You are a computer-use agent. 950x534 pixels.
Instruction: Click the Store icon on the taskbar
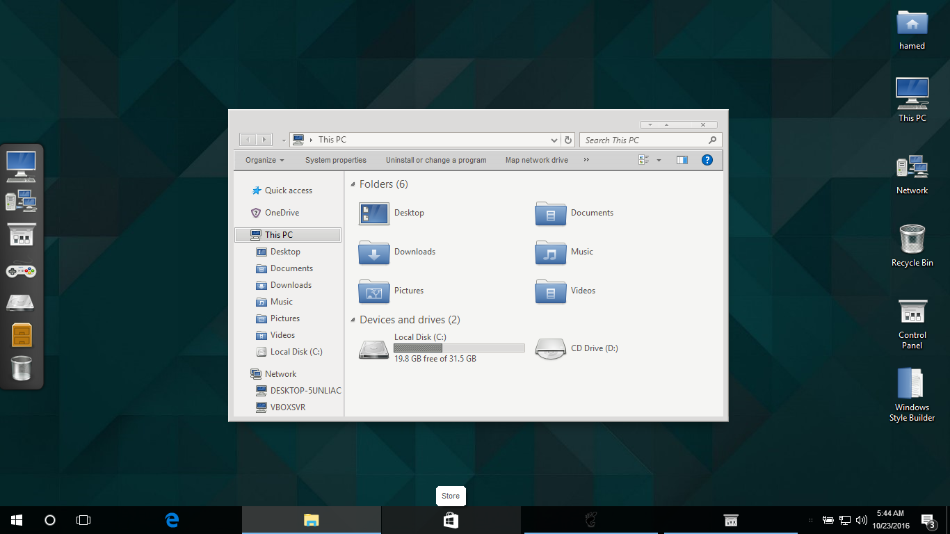(x=451, y=520)
